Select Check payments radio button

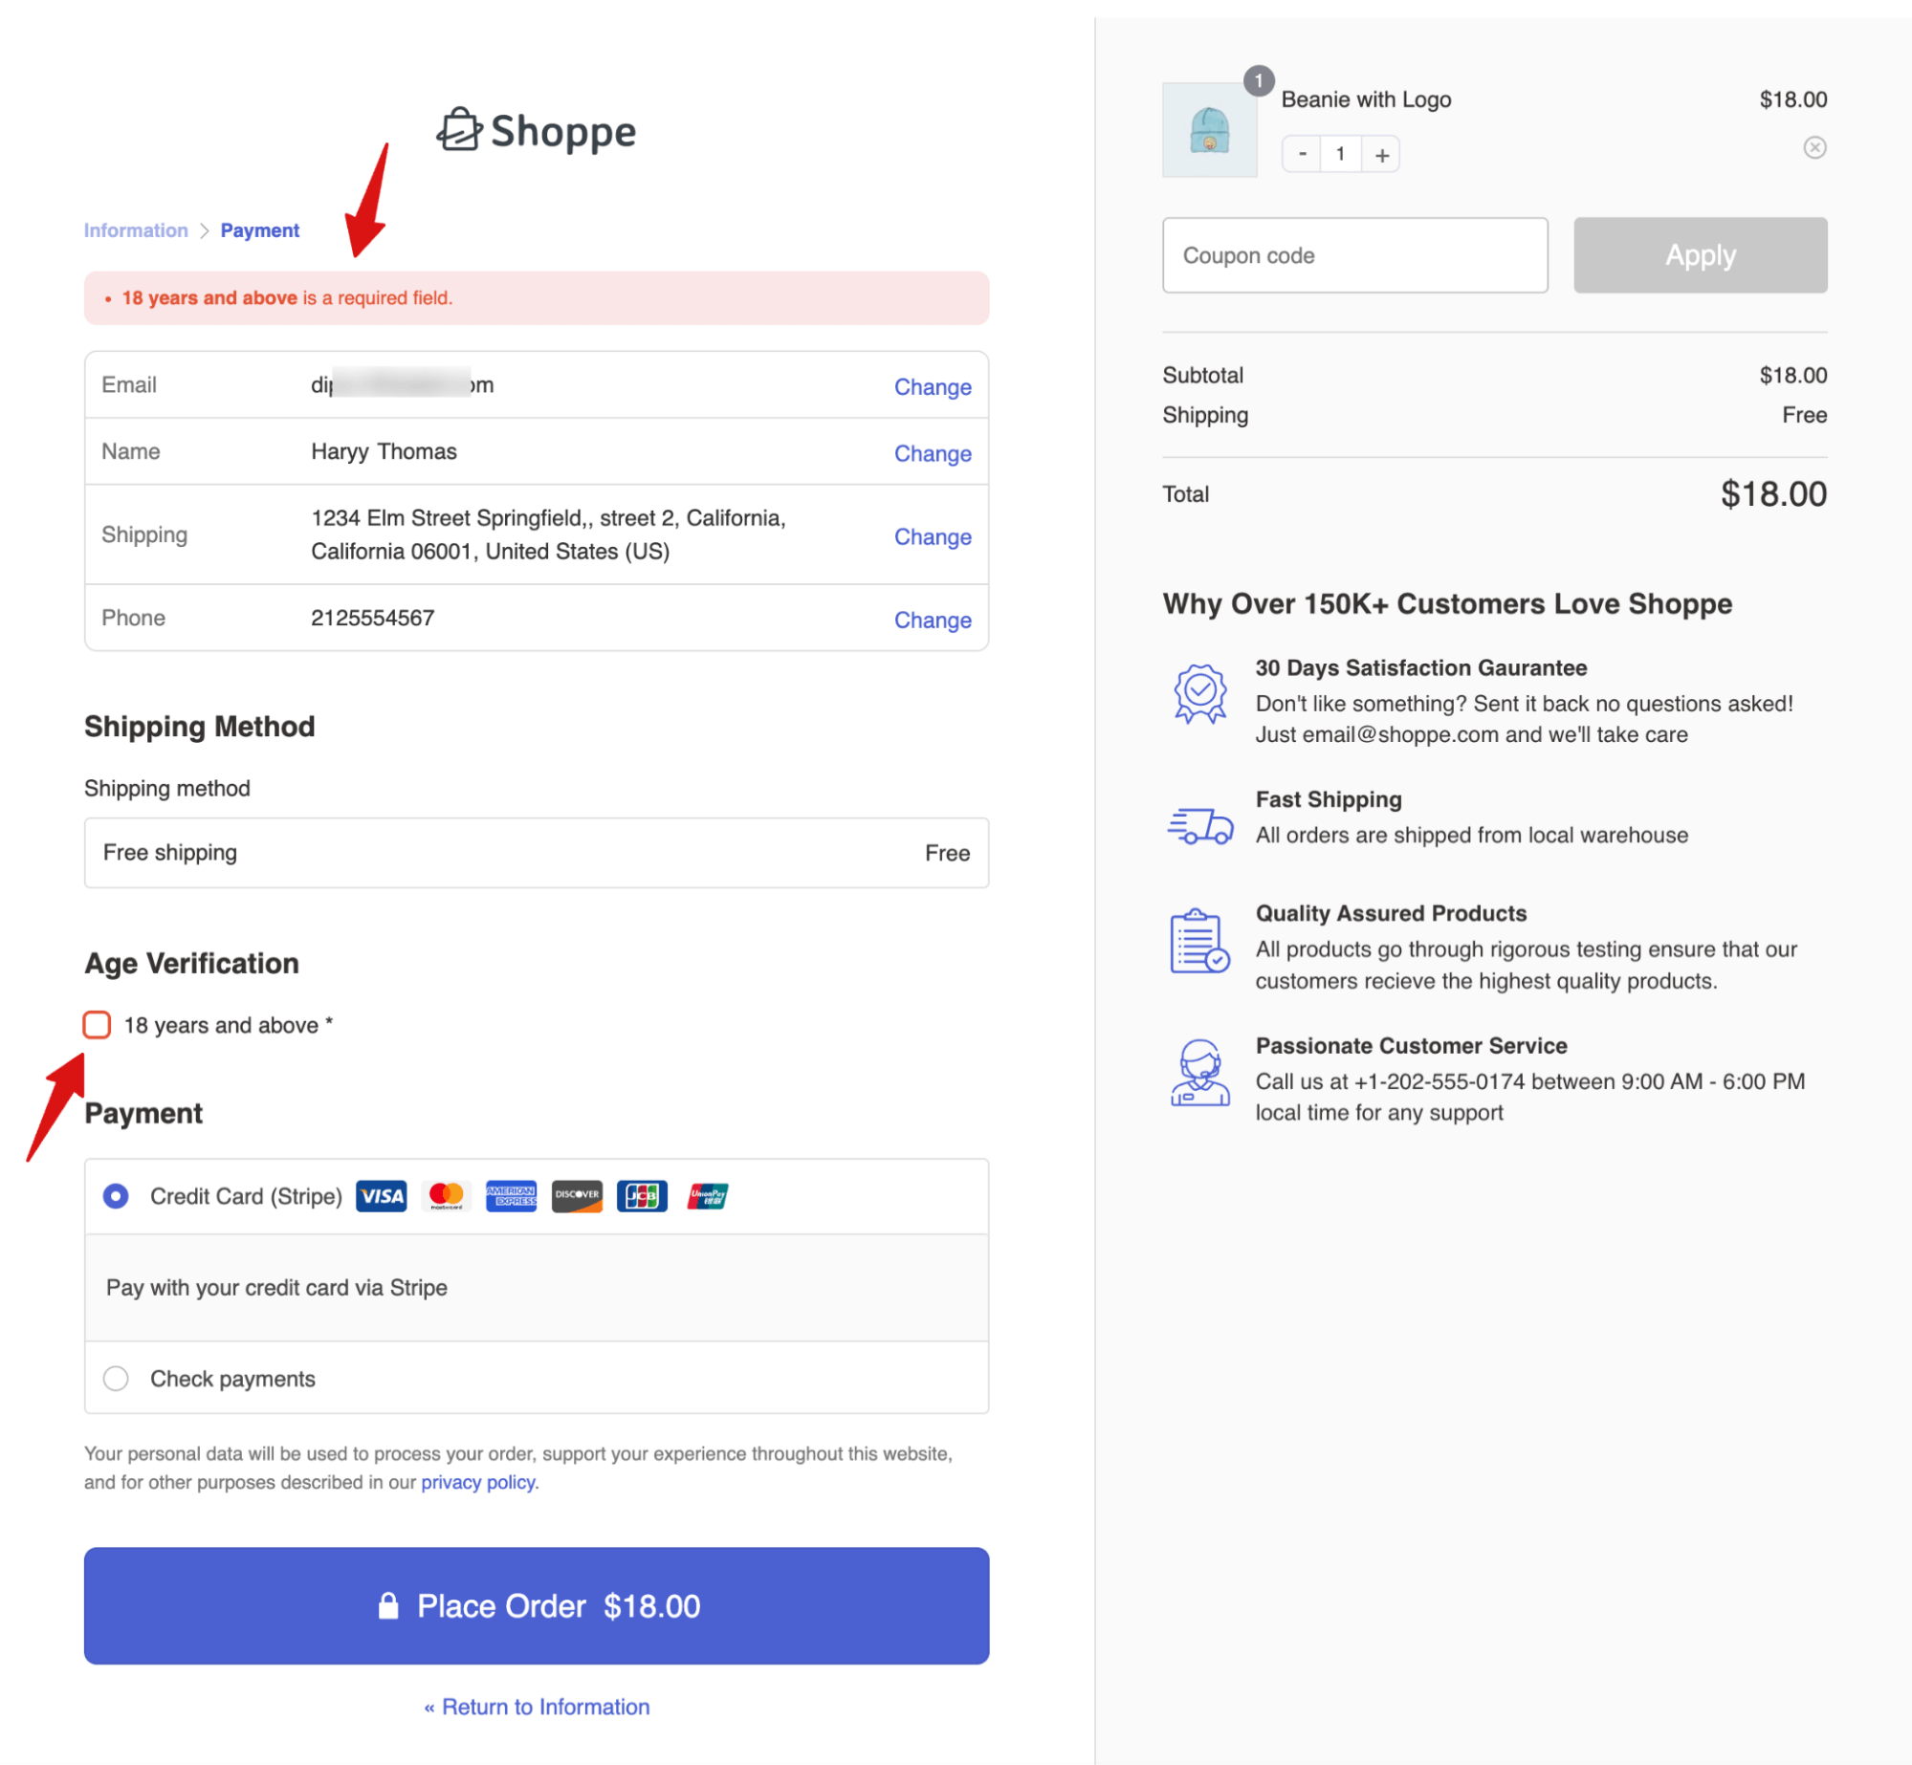coord(116,1378)
